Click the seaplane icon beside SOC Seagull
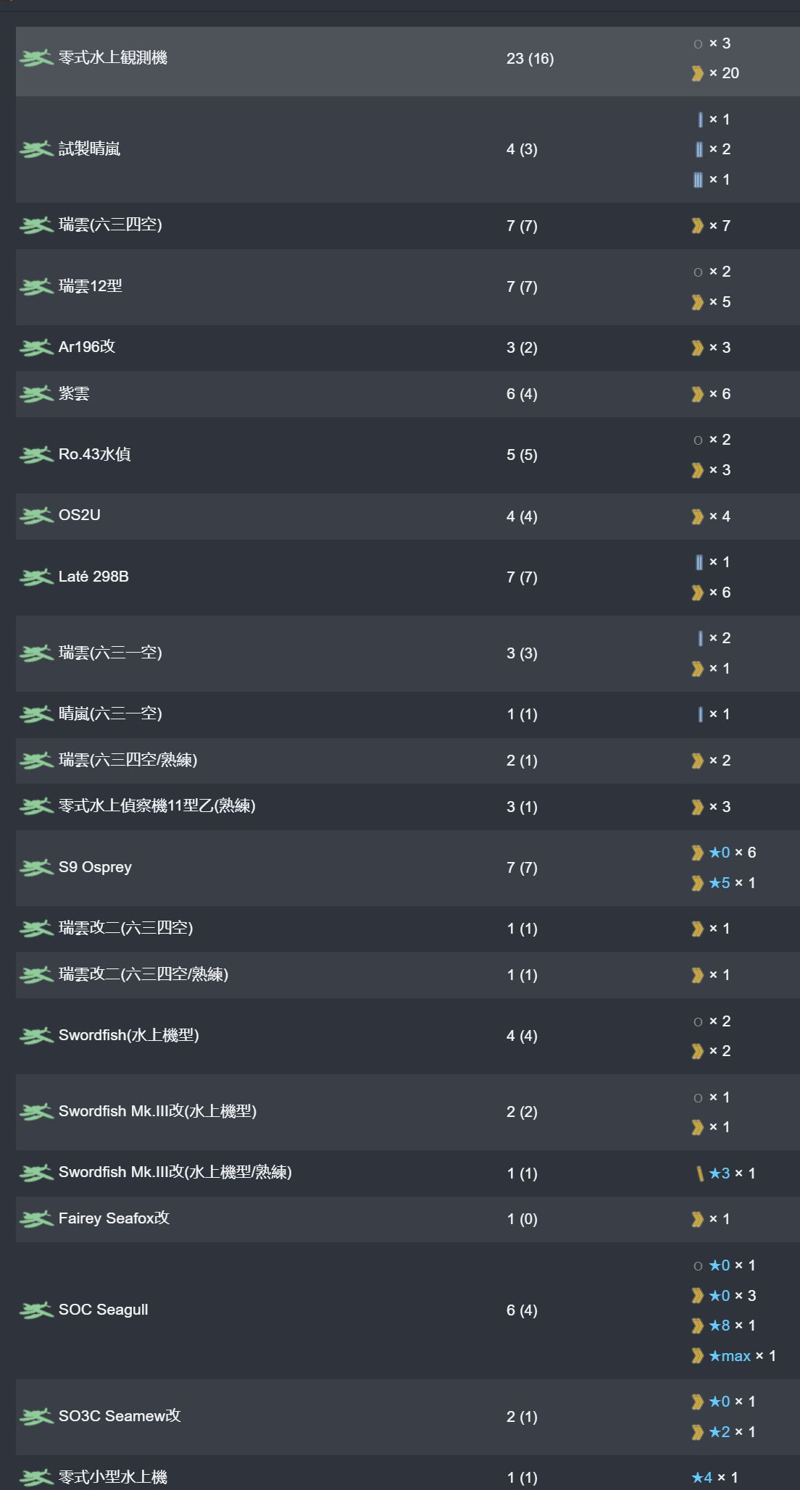 (x=36, y=1310)
